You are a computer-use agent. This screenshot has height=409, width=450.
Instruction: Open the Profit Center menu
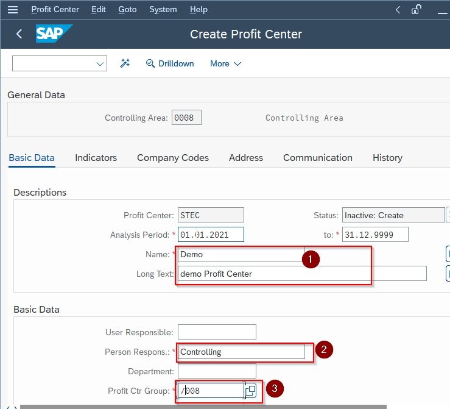click(55, 10)
